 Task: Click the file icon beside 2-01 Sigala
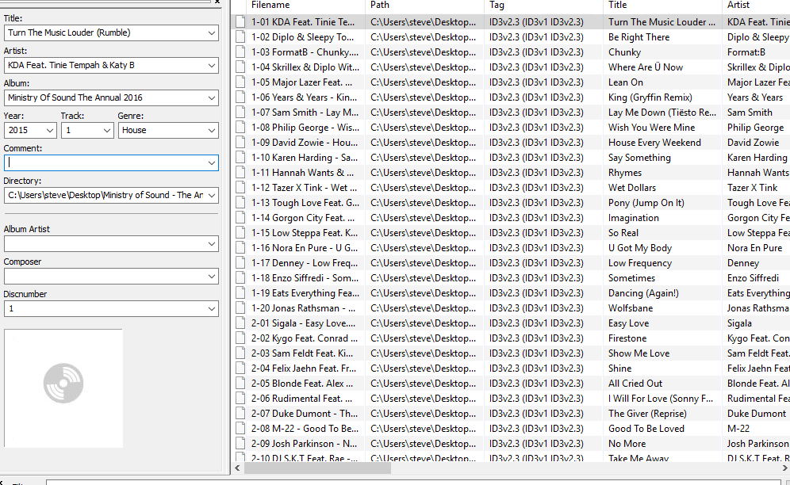[241, 323]
